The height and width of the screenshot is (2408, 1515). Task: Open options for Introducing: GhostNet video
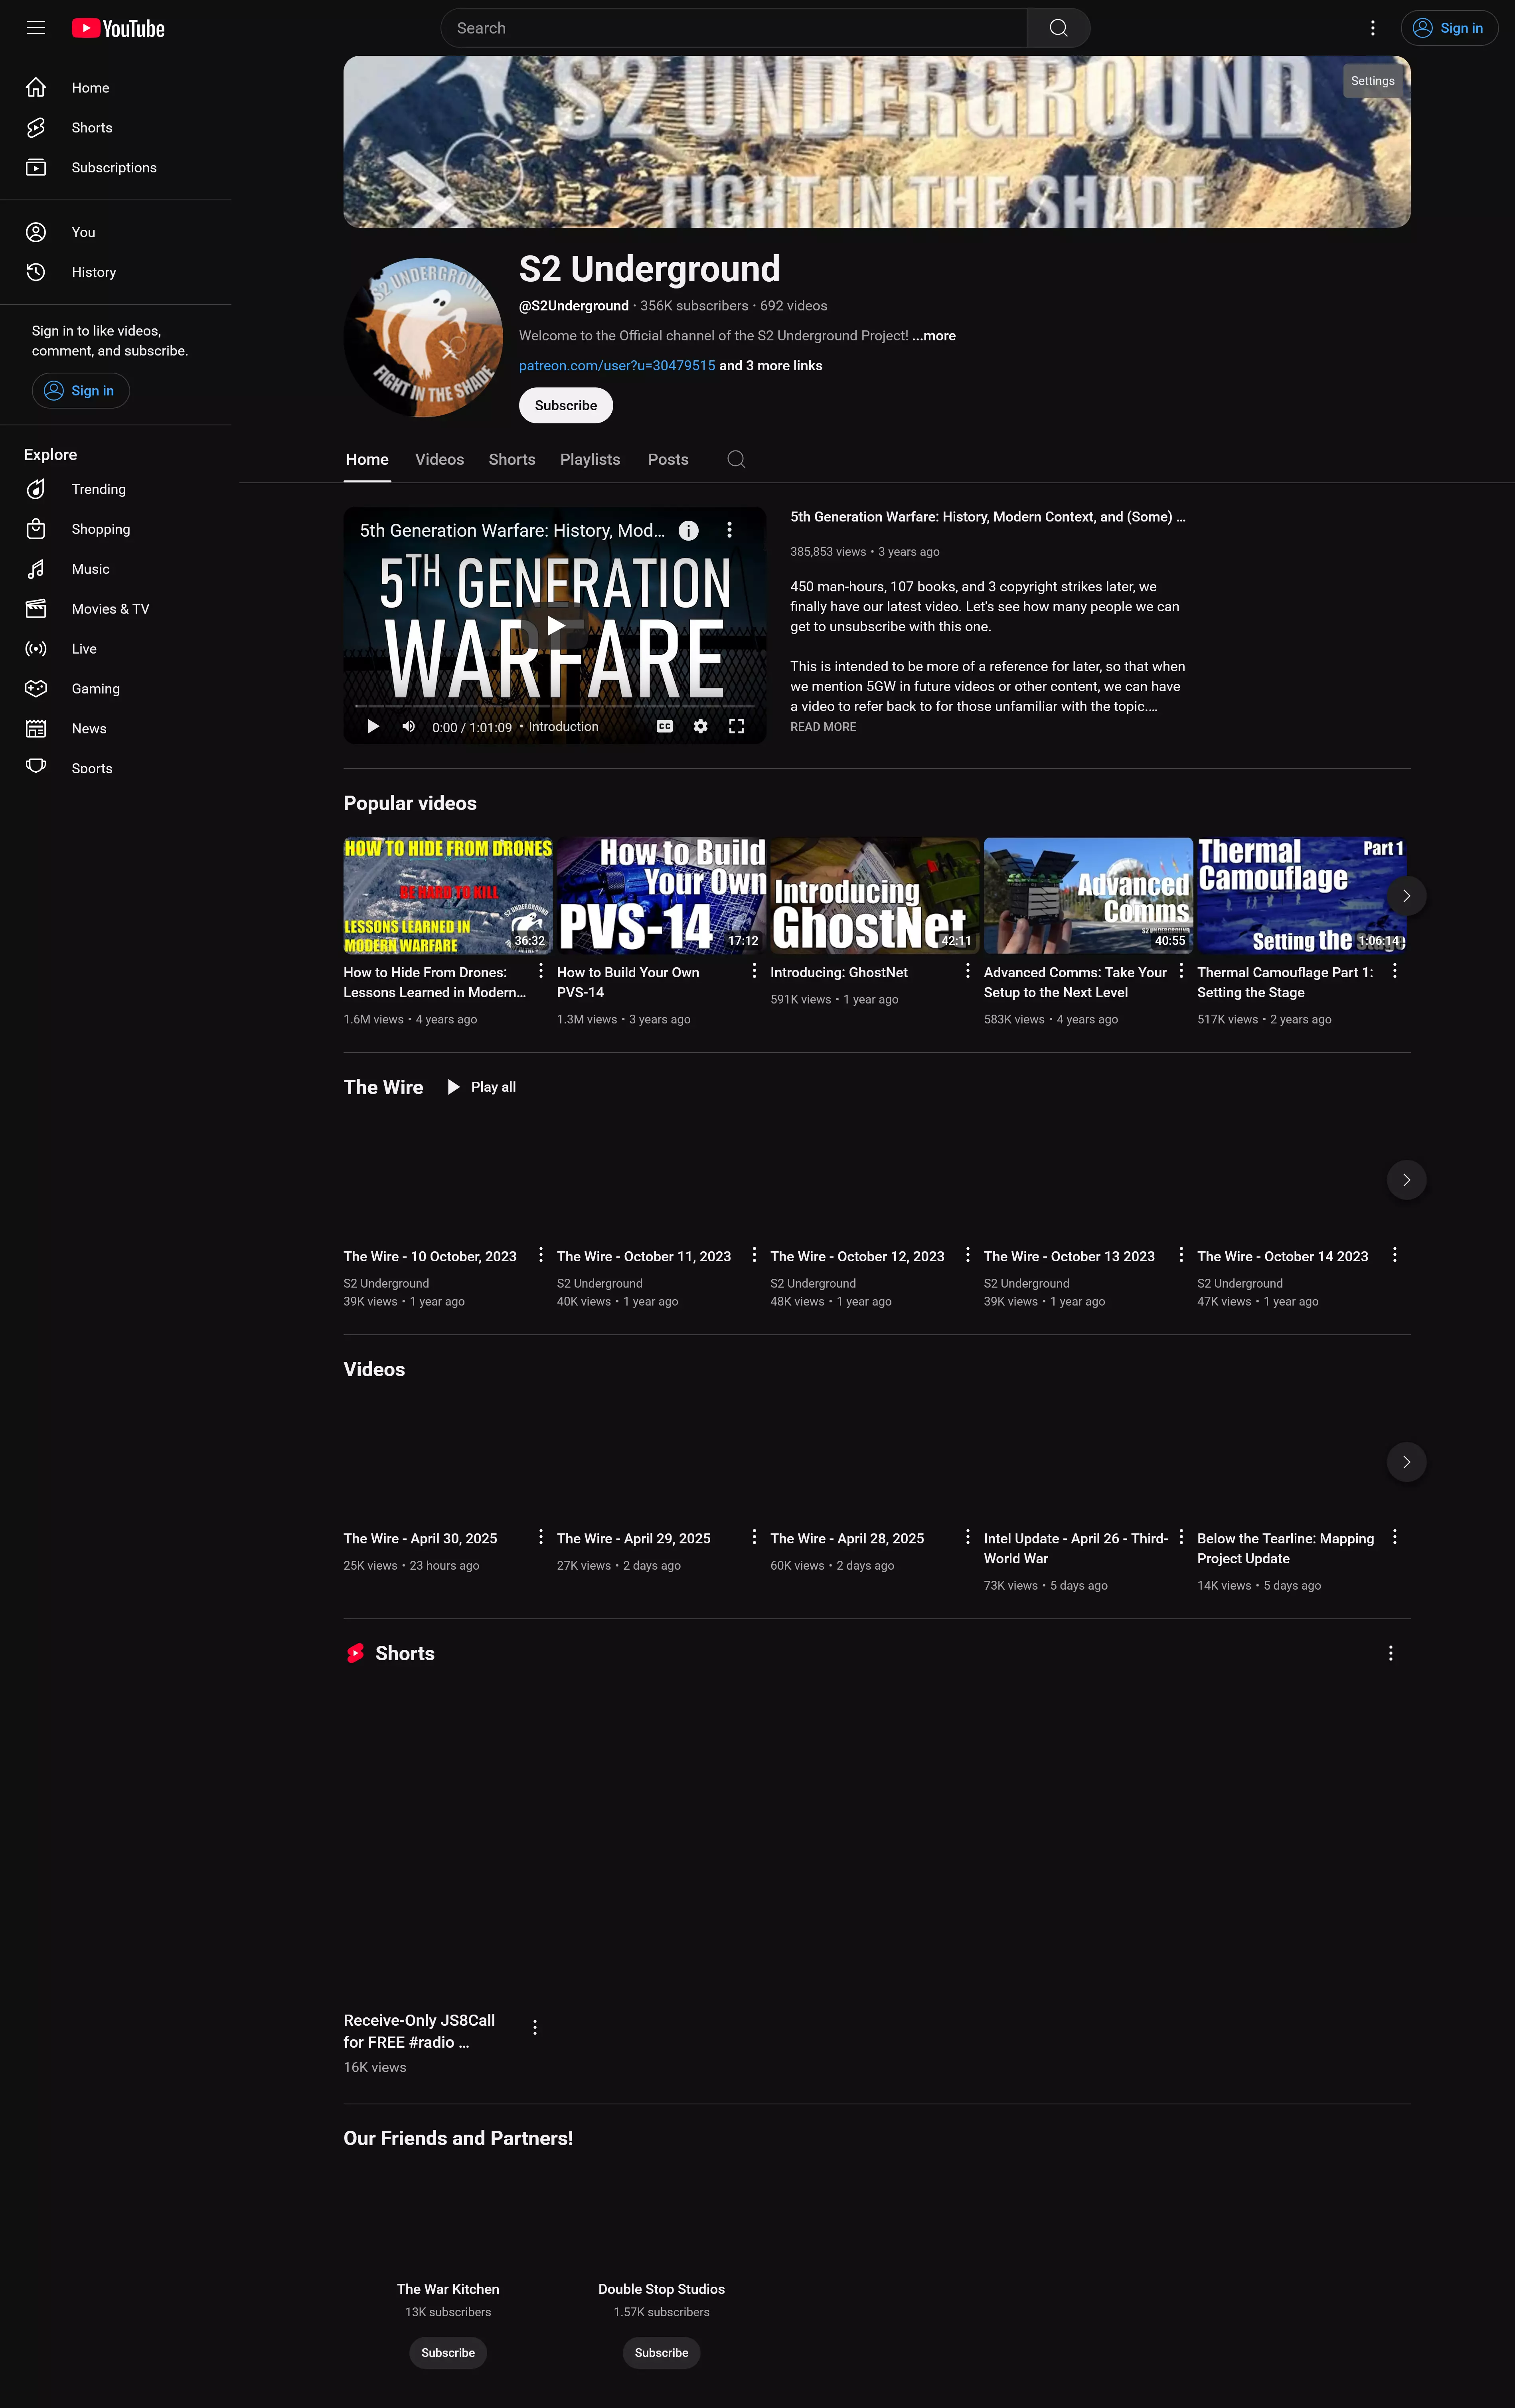coord(967,971)
